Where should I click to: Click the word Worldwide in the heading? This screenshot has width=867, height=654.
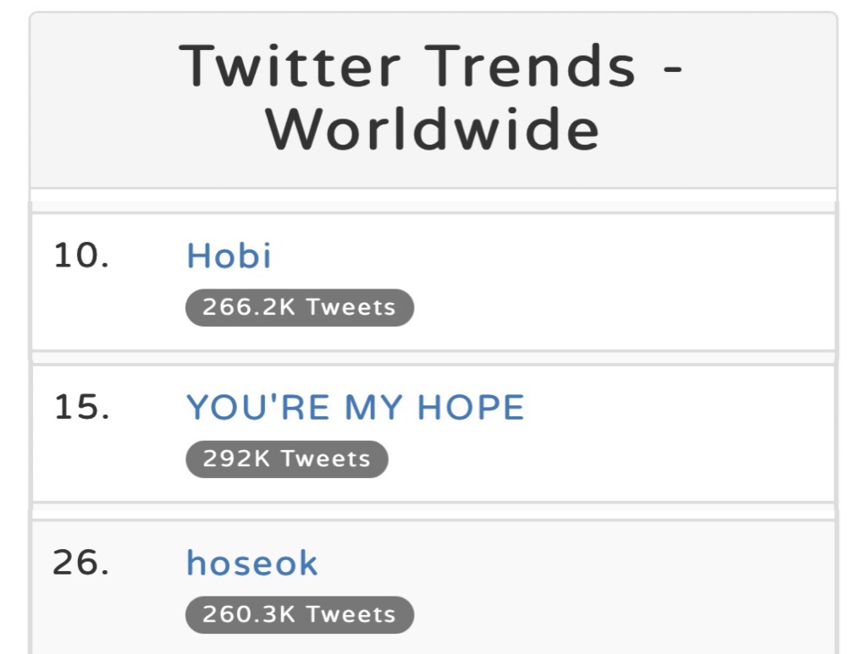pyautogui.click(x=433, y=129)
